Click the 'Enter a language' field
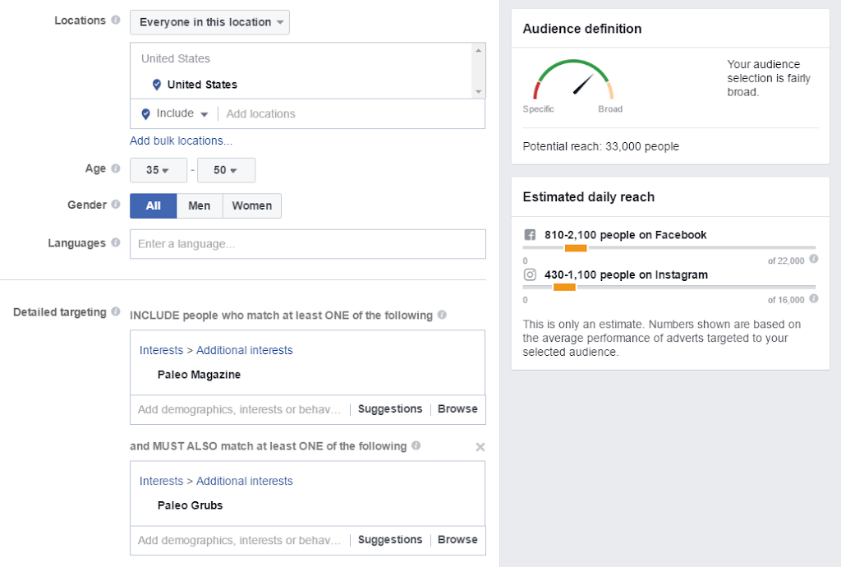 click(308, 244)
